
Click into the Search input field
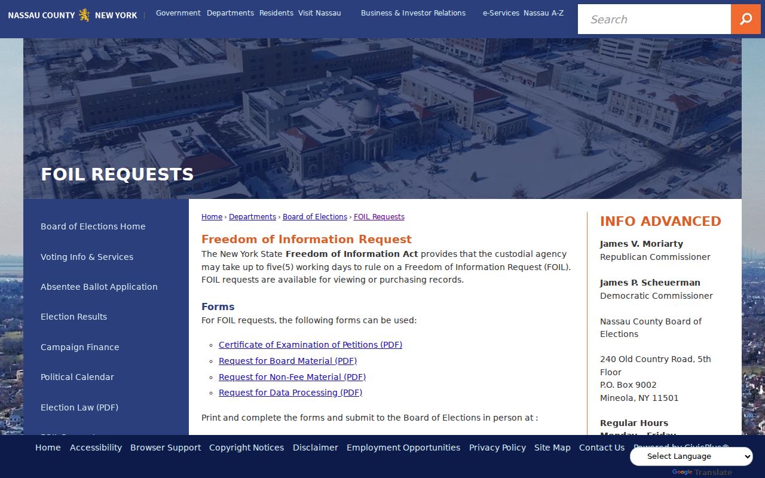tap(654, 19)
